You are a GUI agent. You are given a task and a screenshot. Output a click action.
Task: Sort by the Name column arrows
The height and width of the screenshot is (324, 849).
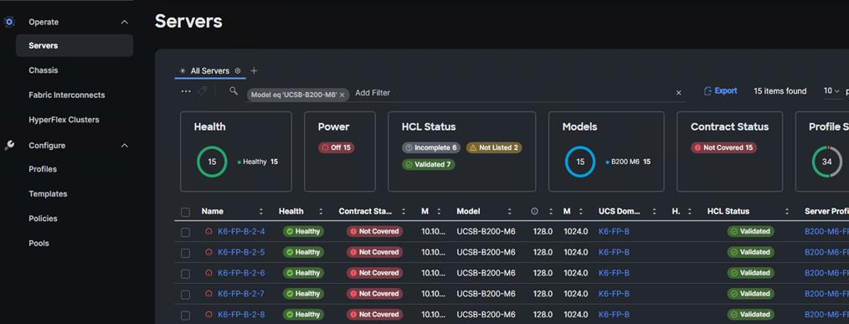click(x=261, y=211)
